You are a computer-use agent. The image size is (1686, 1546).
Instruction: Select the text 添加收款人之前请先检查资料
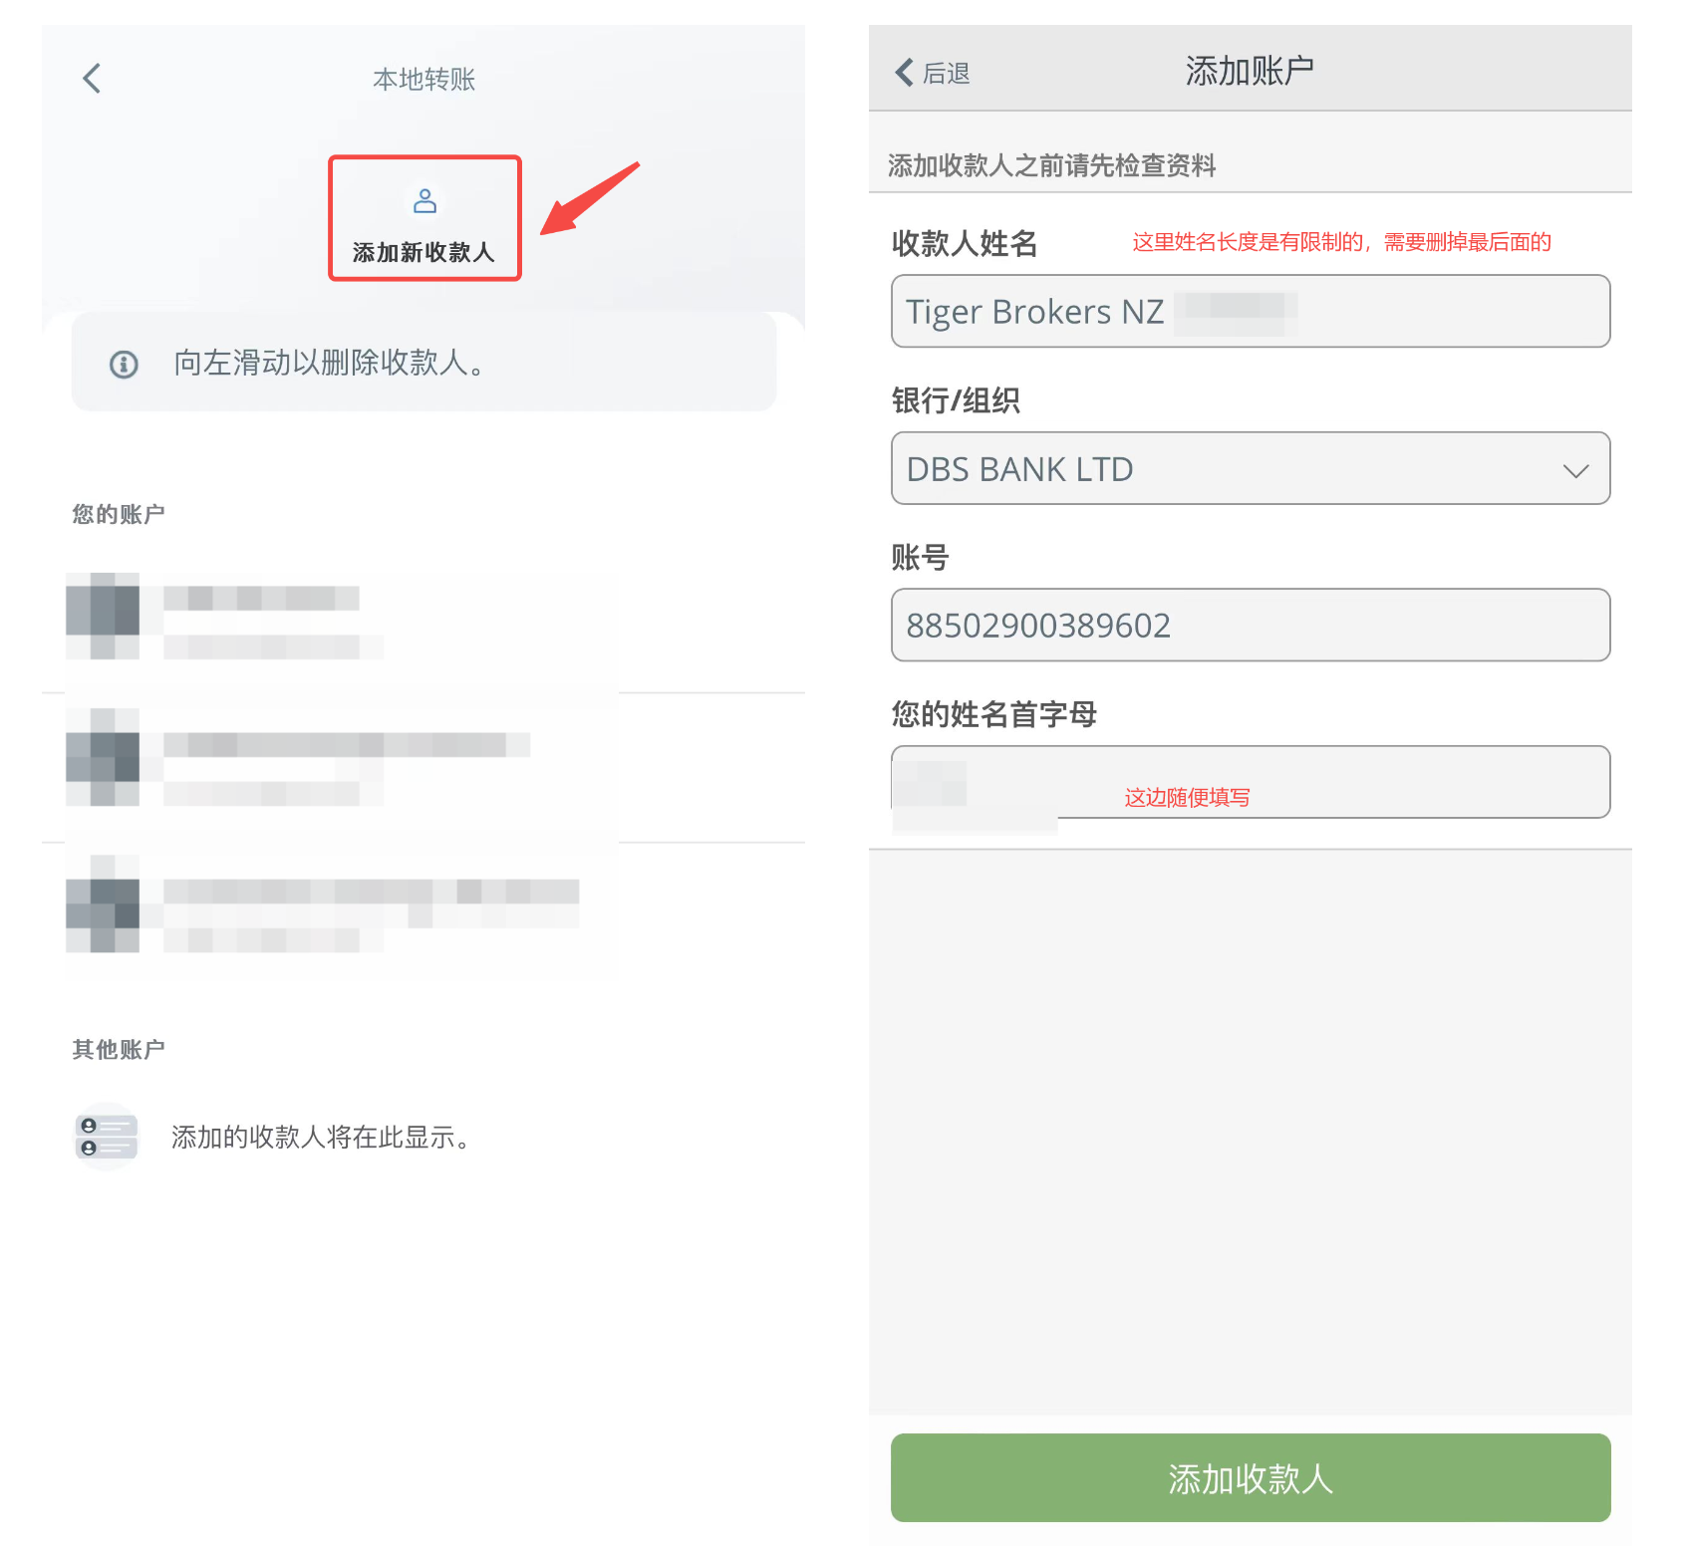1051,165
